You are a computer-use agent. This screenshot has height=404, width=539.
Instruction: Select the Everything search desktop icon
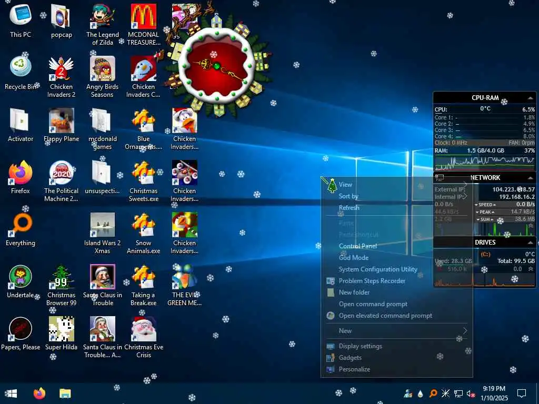tap(21, 229)
